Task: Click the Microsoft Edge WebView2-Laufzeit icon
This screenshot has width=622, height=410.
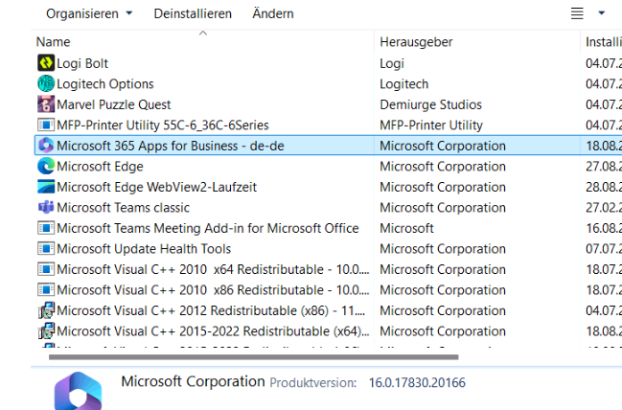Action: tap(45, 188)
